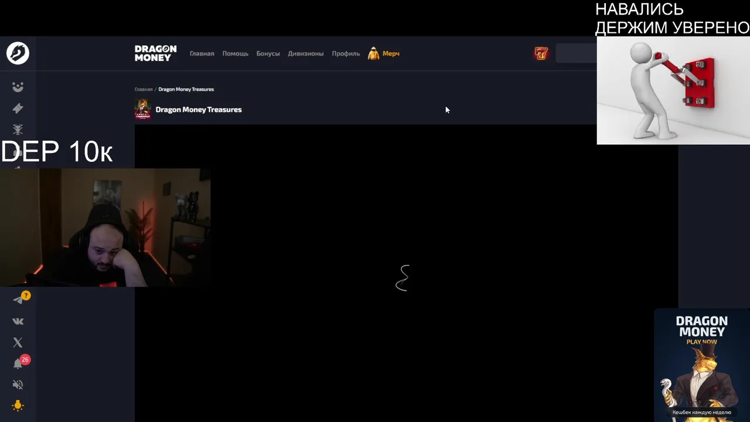Screen dimensions: 750x422
Task: Click the Главная breadcrumb link
Action: [144, 89]
